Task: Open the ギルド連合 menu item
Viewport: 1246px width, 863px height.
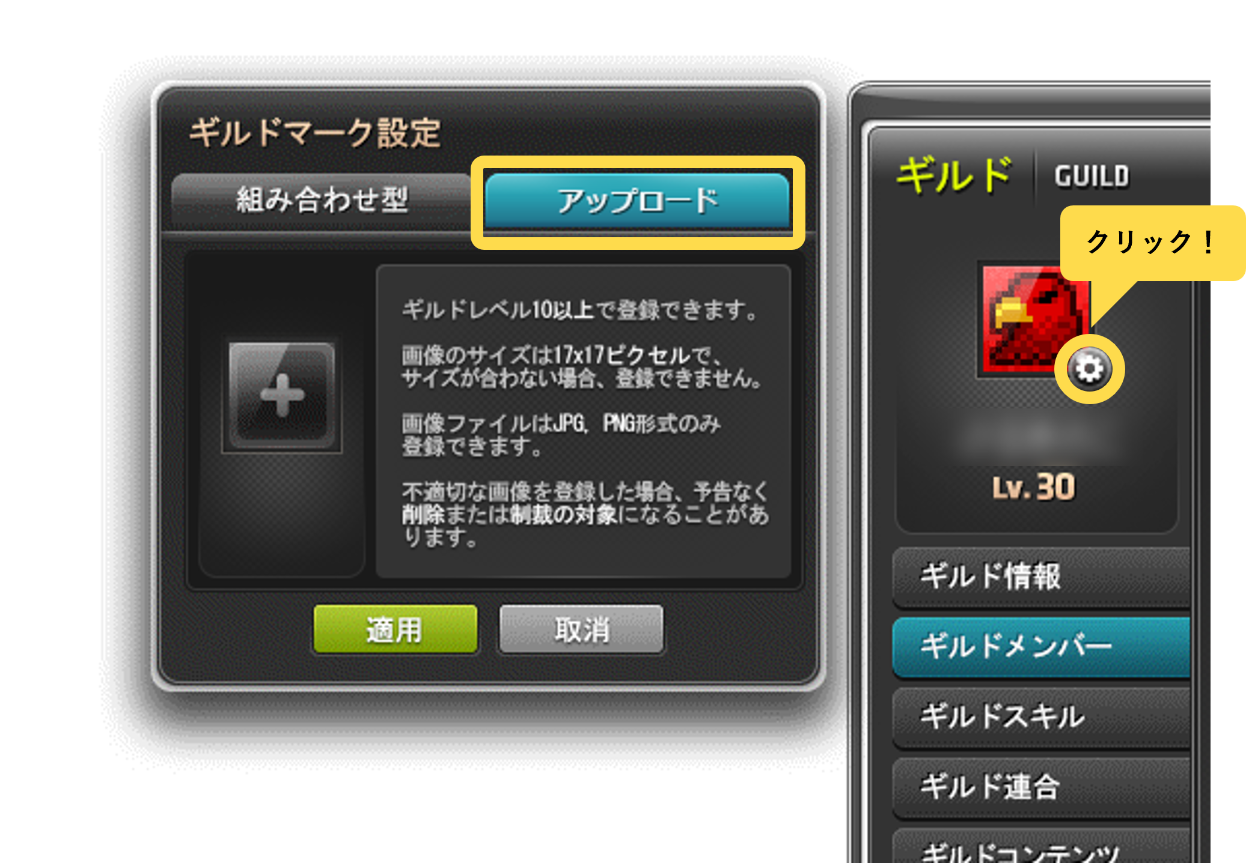Action: (x=1042, y=787)
